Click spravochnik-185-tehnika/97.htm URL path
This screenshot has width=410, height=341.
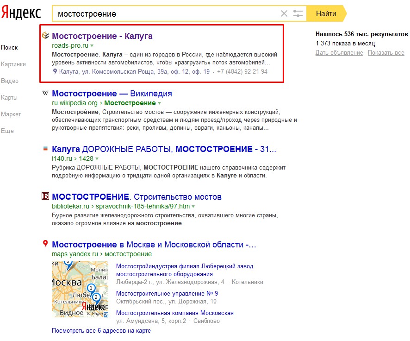tap(143, 206)
